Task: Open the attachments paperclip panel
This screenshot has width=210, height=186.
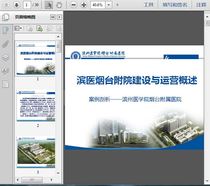Action: click(x=6, y=44)
